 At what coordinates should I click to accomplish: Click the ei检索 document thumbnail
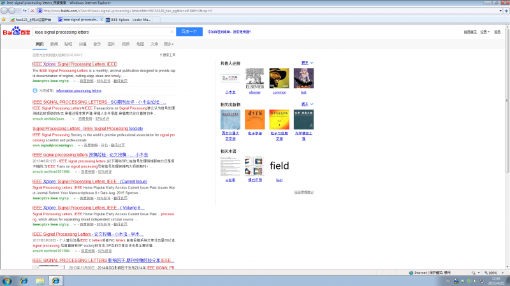point(230,166)
